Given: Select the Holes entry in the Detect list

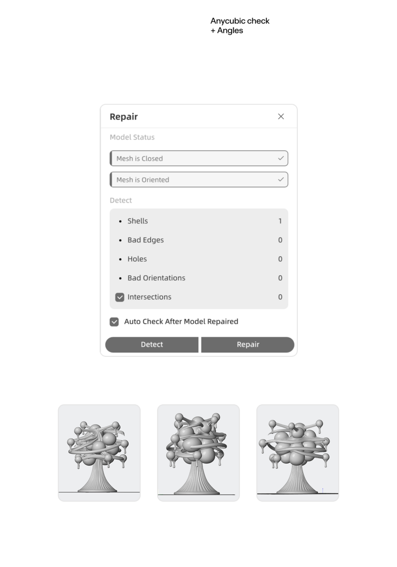Looking at the screenshot, I should [137, 259].
